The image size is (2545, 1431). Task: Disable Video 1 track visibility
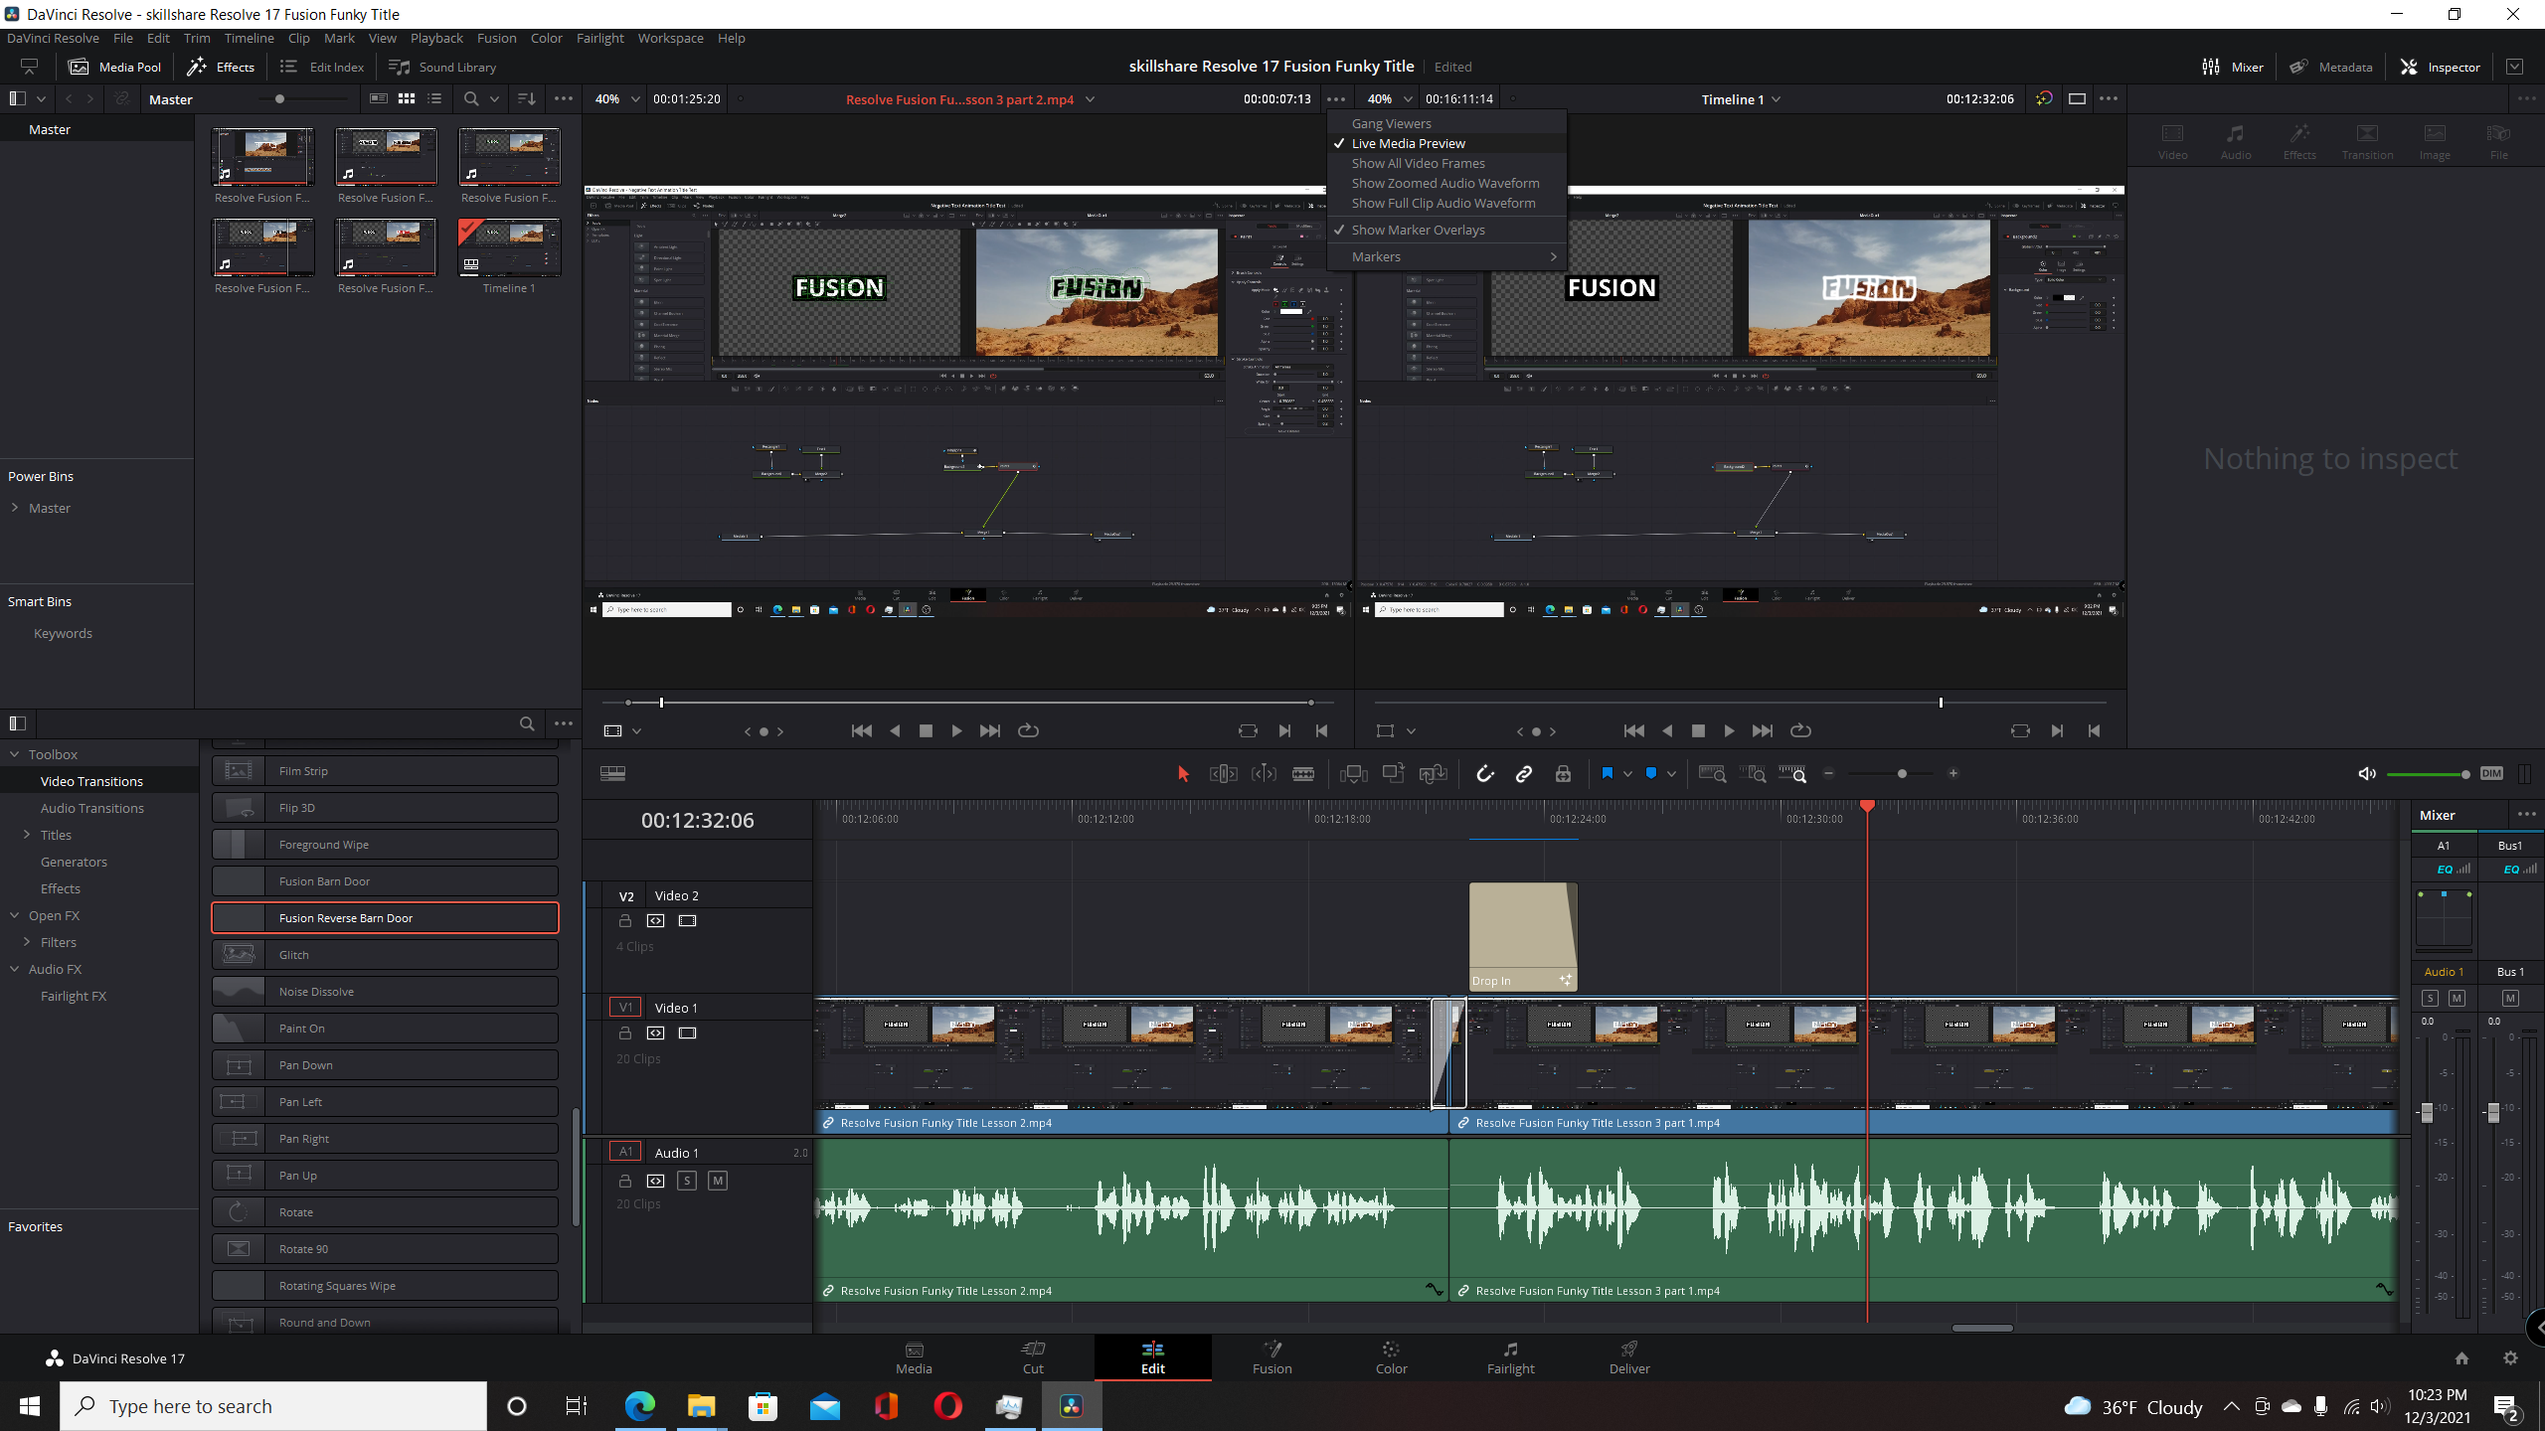[x=687, y=1033]
